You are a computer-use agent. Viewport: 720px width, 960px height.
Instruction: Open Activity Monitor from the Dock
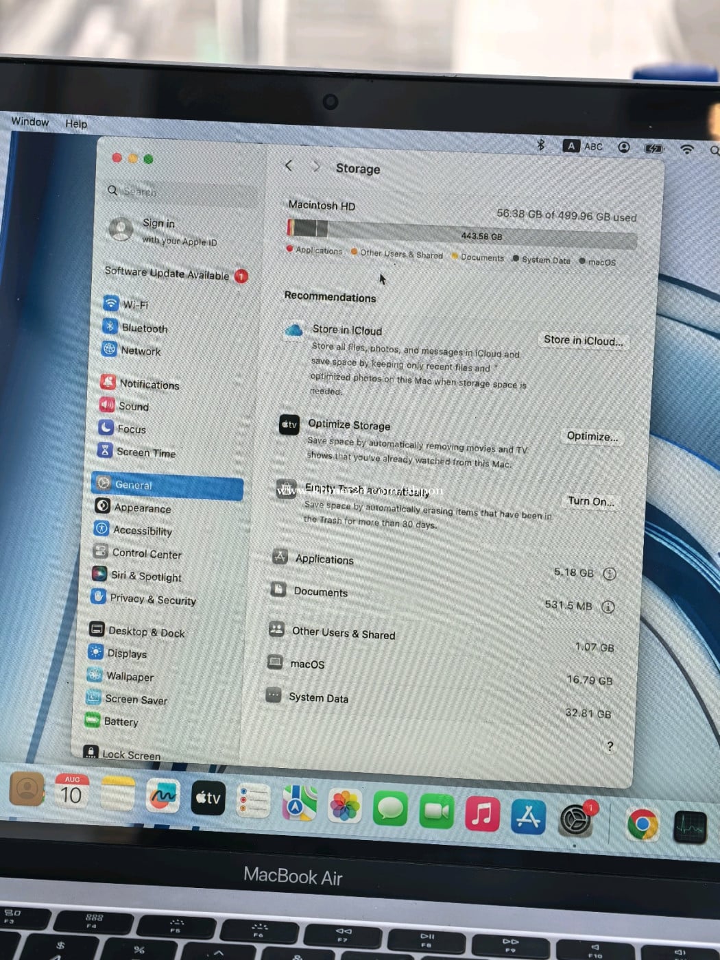690,827
